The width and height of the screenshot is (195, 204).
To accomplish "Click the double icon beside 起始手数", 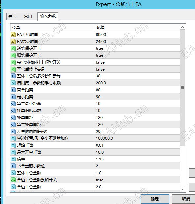I will coord(13,145).
